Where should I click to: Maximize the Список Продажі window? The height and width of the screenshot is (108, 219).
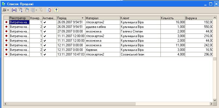pos(211,4)
